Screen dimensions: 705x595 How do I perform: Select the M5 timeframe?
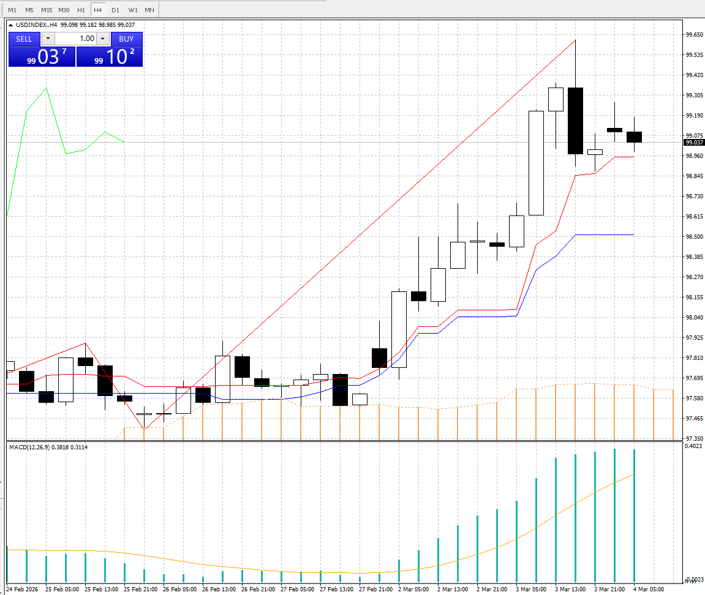[x=29, y=10]
